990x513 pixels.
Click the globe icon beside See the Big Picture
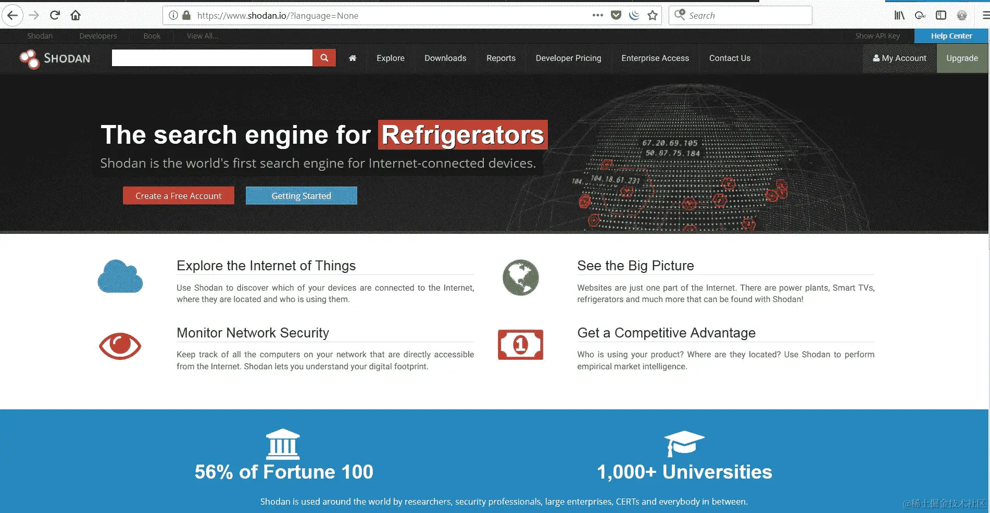521,278
